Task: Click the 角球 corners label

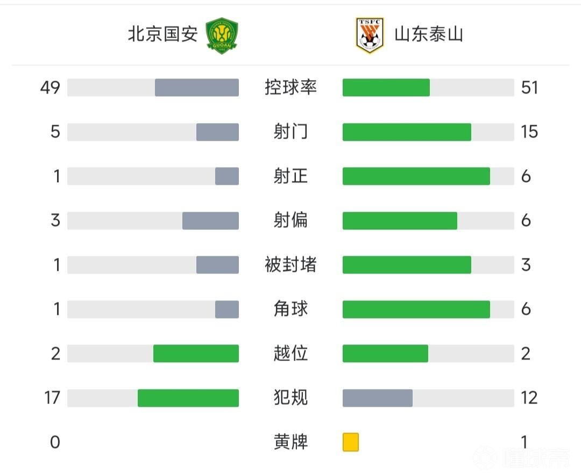Action: [290, 309]
